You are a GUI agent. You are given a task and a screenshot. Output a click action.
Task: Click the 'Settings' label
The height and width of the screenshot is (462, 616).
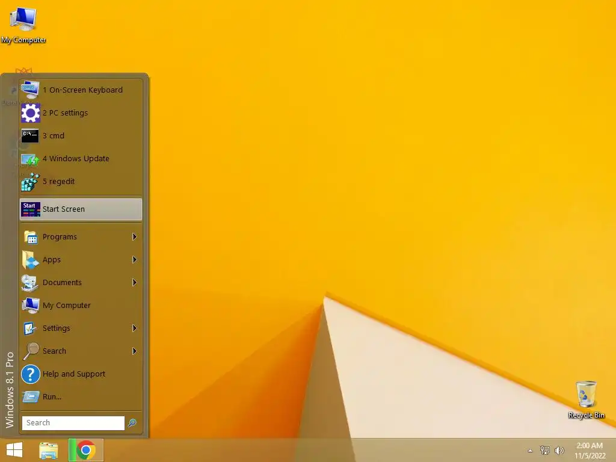56,328
